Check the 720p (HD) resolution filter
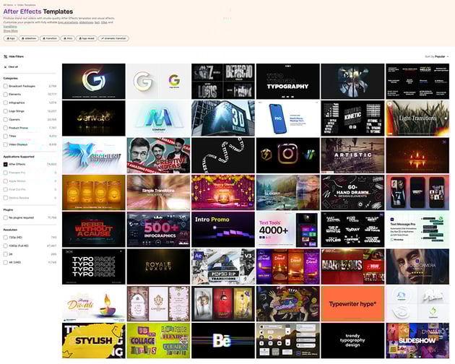Image resolution: width=455 pixels, height=364 pixels. coord(6,238)
